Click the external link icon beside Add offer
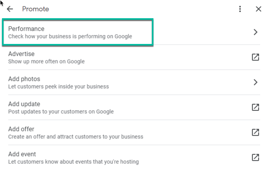Image resolution: width=272 pixels, height=179 pixels. (255, 132)
